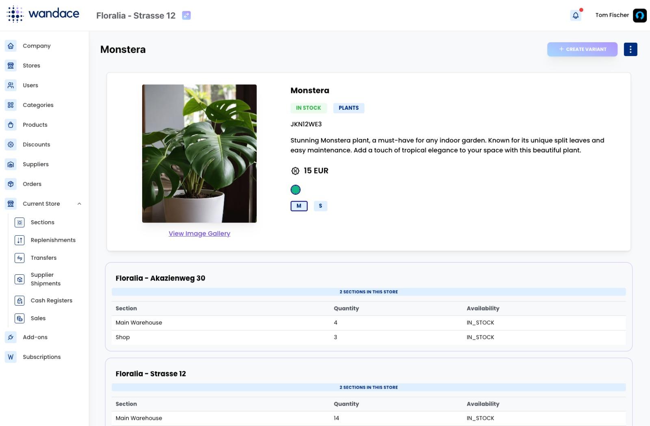650x426 pixels.
Task: Click the Discounts percent icon
Action: 11,144
